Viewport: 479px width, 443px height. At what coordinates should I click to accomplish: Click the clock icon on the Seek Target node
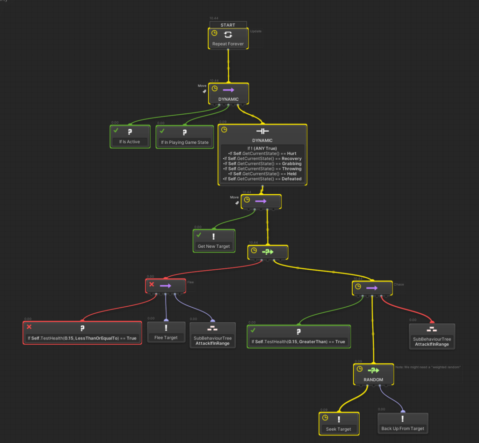(x=325, y=418)
